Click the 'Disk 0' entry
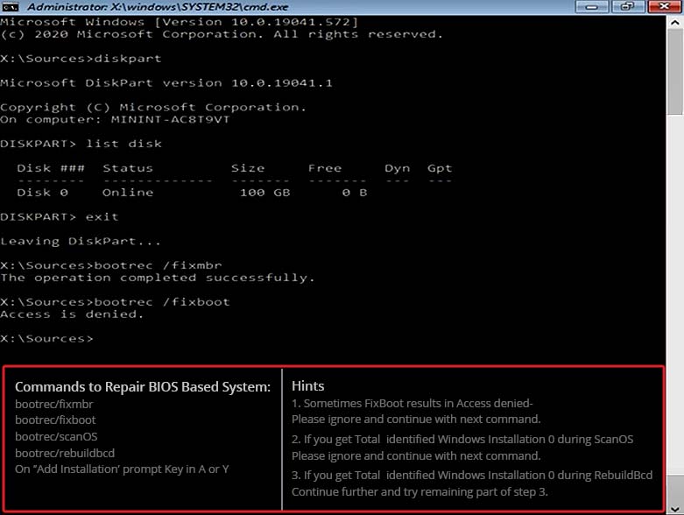The image size is (684, 515). pyautogui.click(x=42, y=193)
